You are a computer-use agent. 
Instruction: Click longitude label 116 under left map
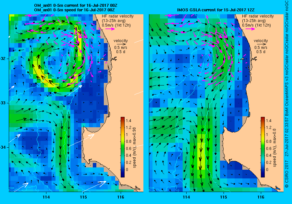click(121, 197)
